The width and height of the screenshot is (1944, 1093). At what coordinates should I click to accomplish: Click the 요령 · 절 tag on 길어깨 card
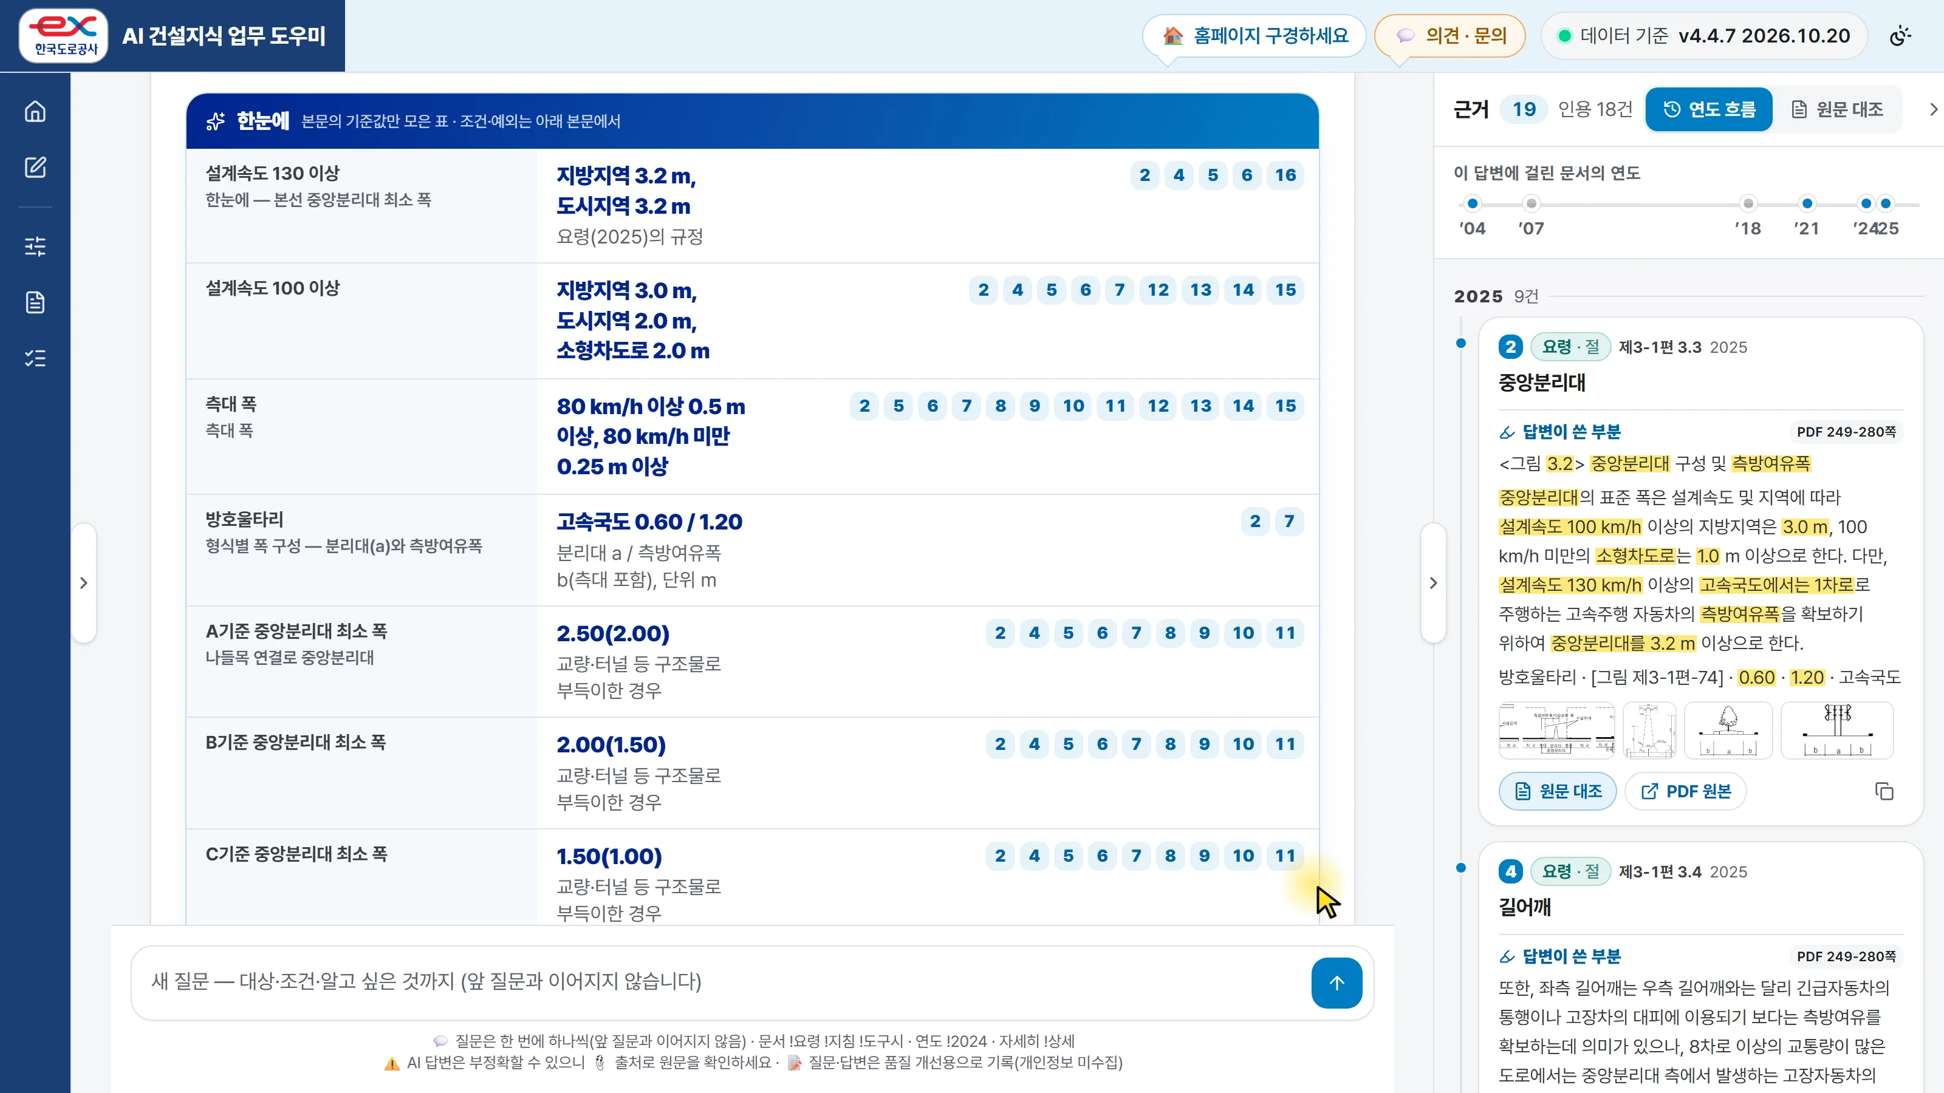click(1570, 872)
